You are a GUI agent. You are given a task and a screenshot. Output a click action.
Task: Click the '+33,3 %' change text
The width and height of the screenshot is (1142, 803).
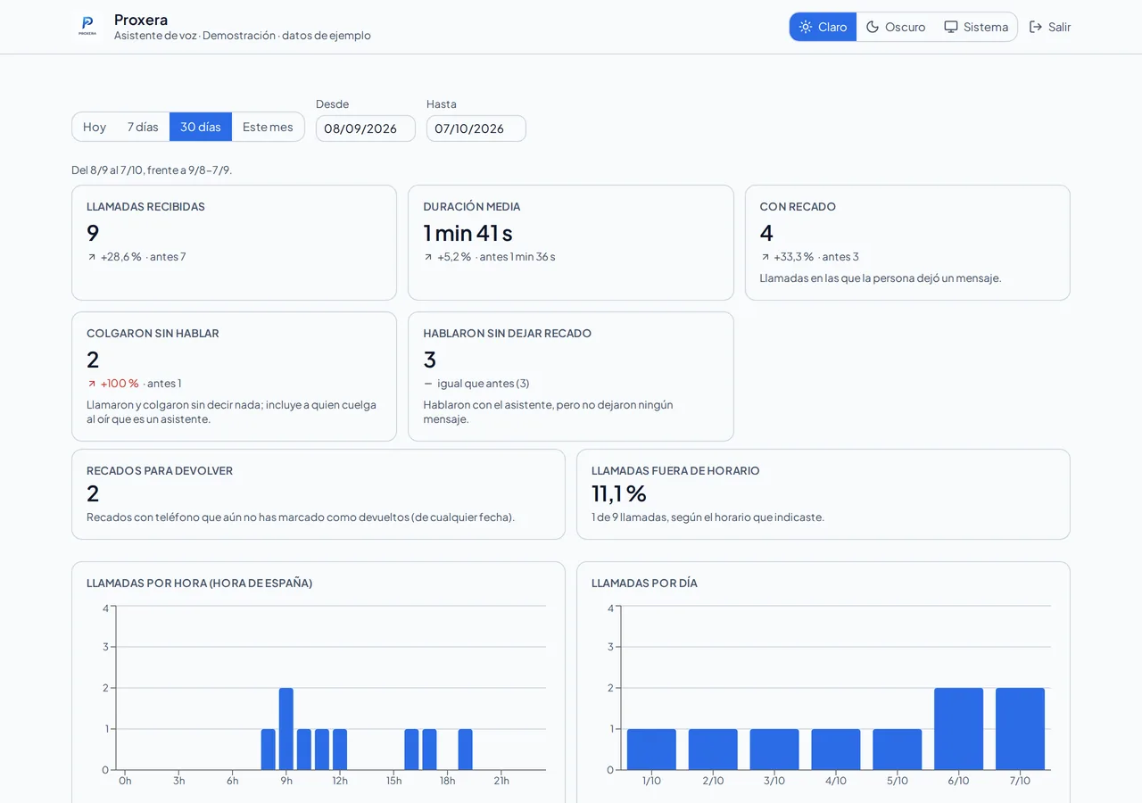(794, 257)
